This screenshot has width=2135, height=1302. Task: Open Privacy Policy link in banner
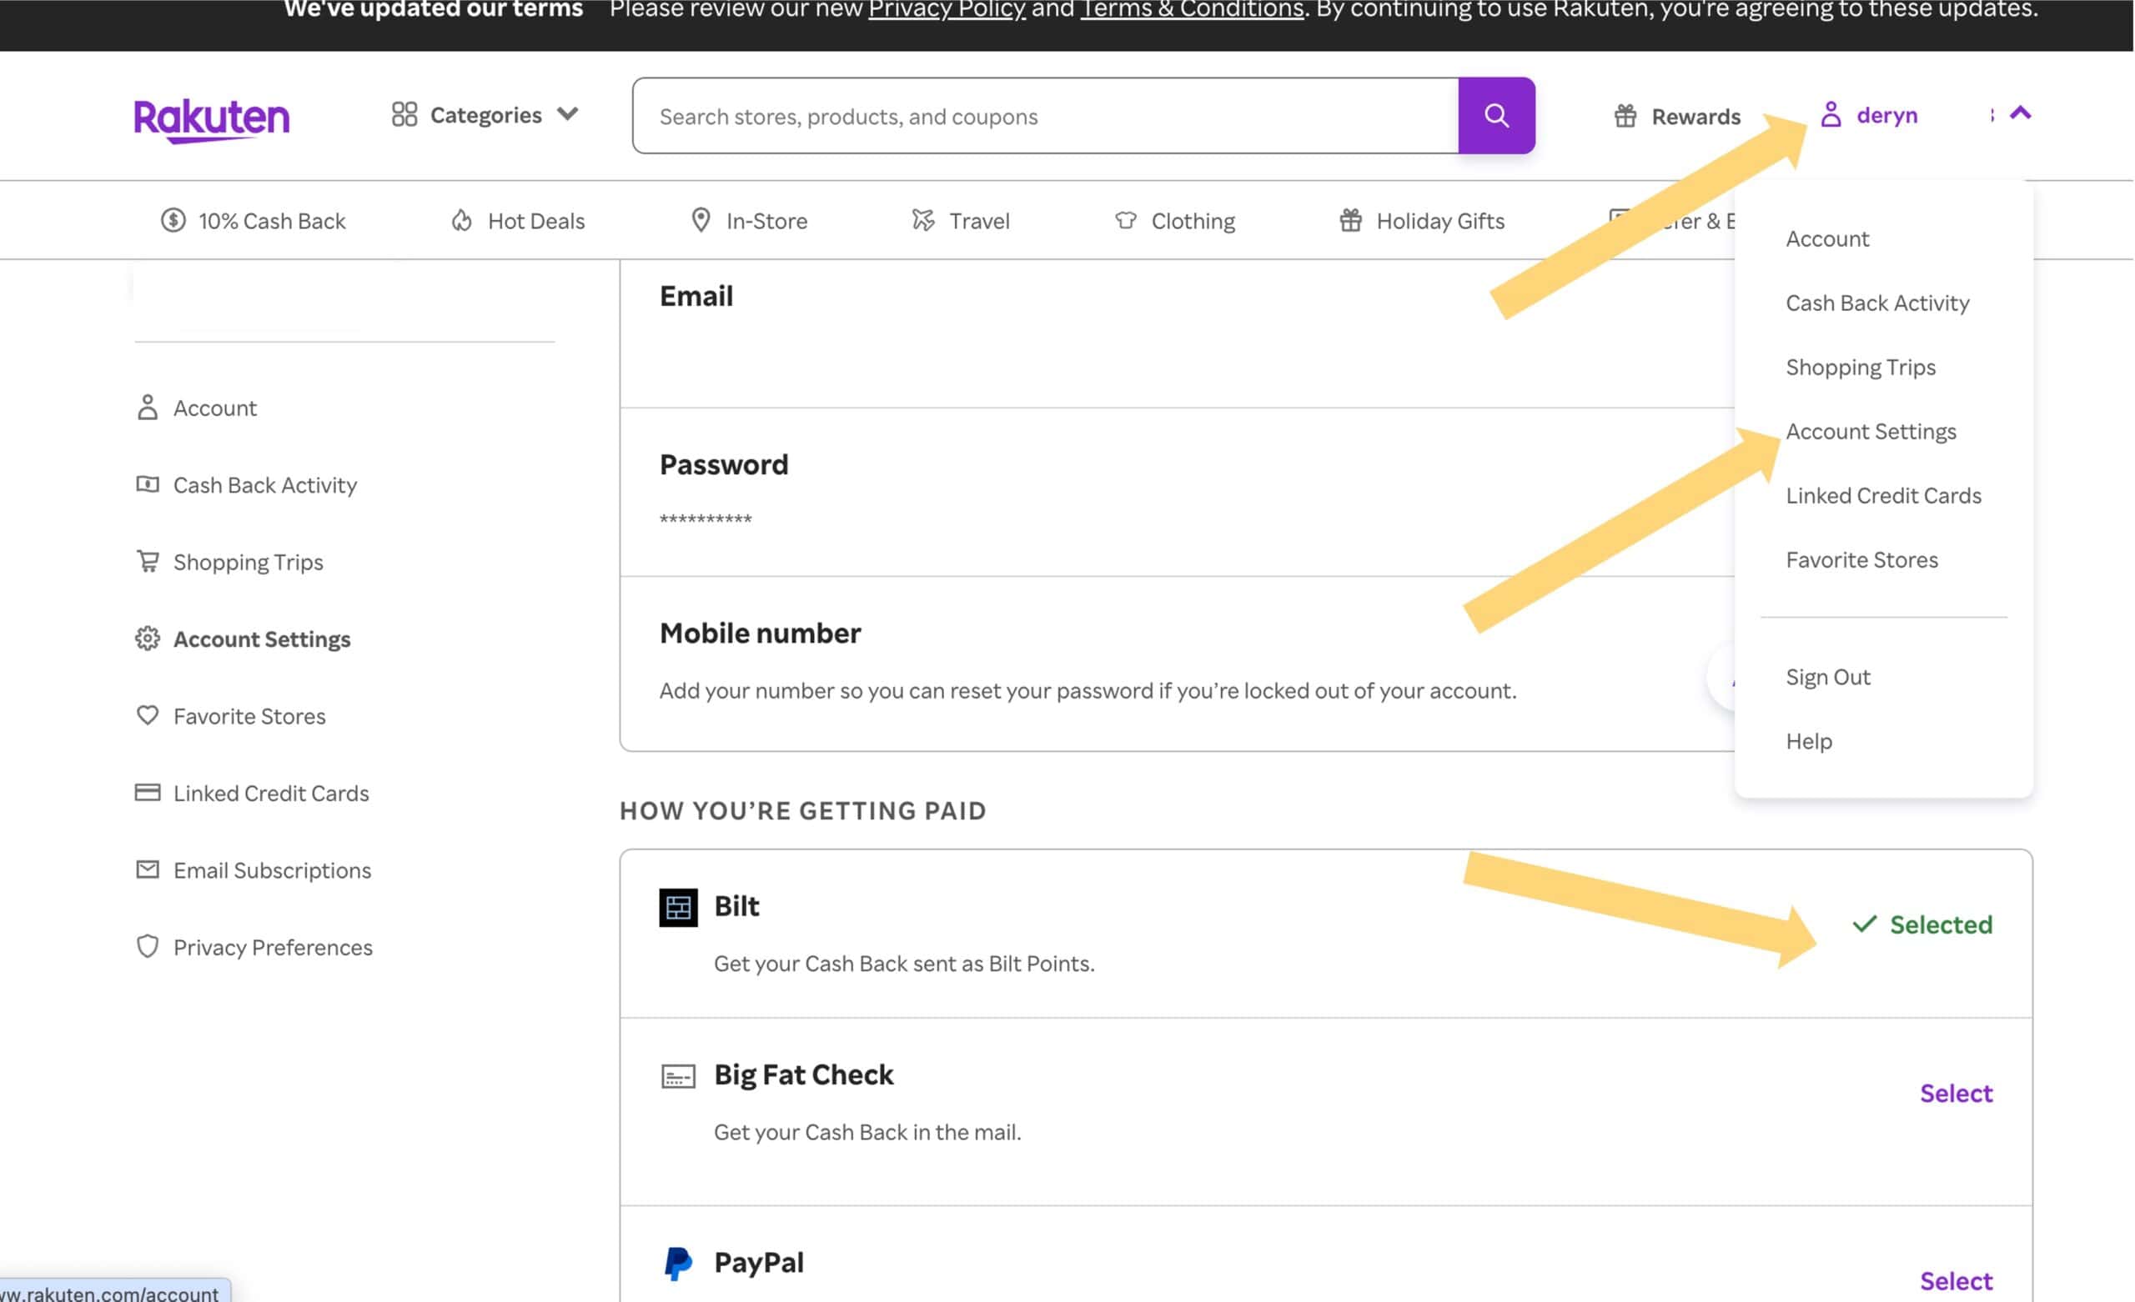point(947,9)
